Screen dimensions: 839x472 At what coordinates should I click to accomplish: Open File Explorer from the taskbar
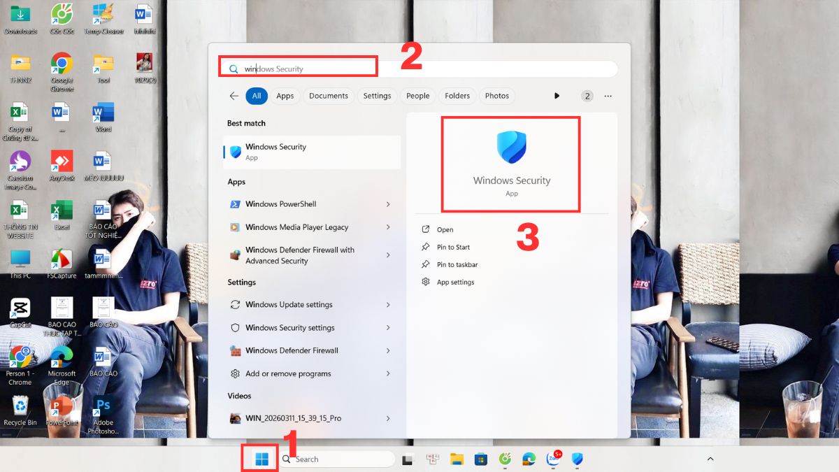coord(457,459)
